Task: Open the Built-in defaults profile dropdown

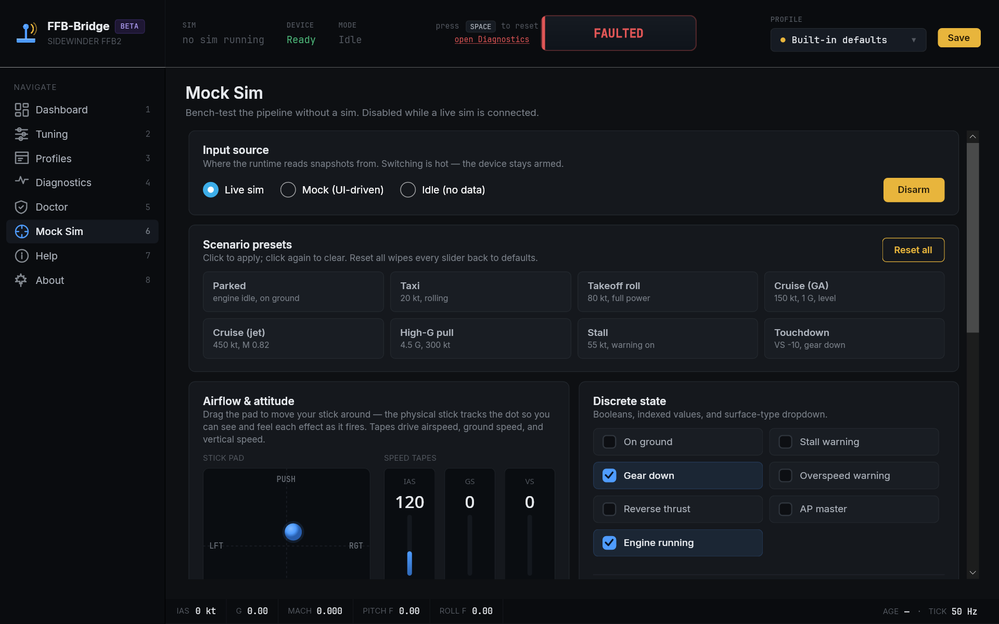Action: point(848,40)
